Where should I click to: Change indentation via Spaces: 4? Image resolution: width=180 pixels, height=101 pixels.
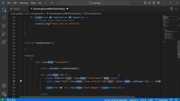pyautogui.click(x=134, y=100)
